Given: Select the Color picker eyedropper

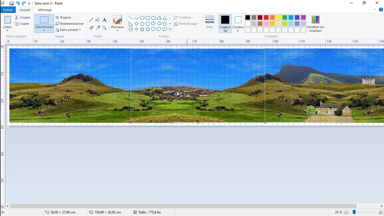Looking at the screenshot, I should 98,28.
